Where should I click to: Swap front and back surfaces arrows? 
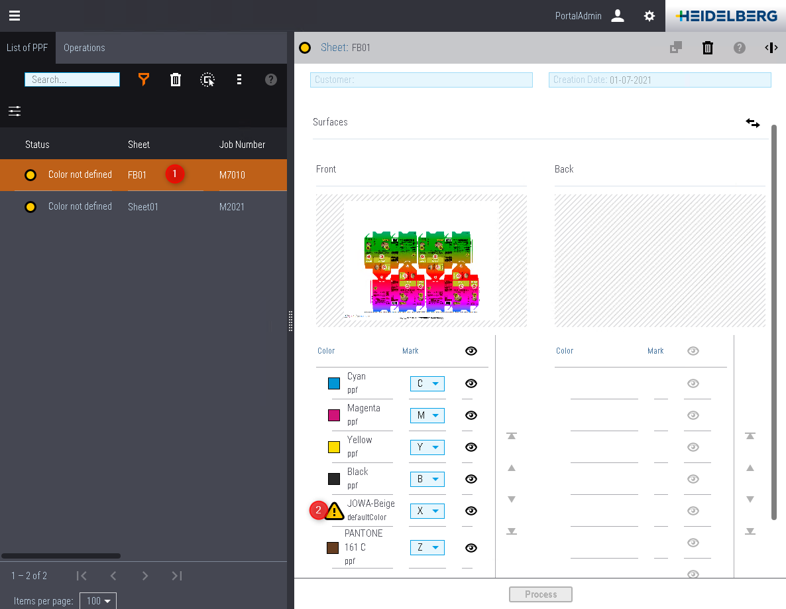click(x=752, y=123)
